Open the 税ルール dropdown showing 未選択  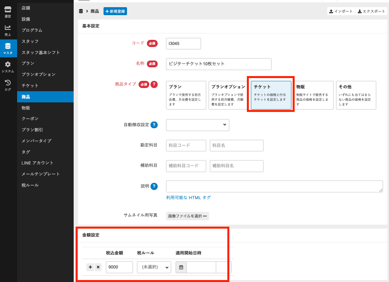coord(154,267)
